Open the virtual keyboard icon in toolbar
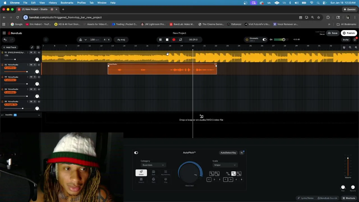This screenshot has width=359, height=202. 46,40
